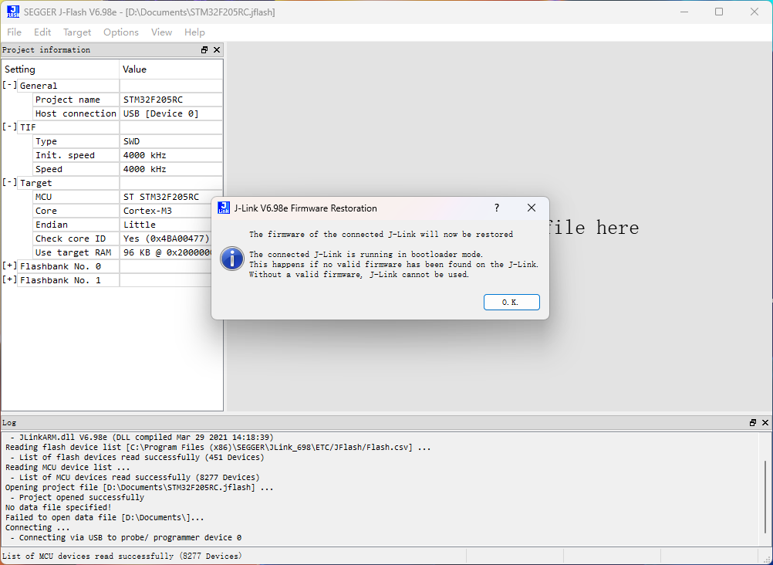
Task: Close the Log panel
Action: tap(765, 422)
